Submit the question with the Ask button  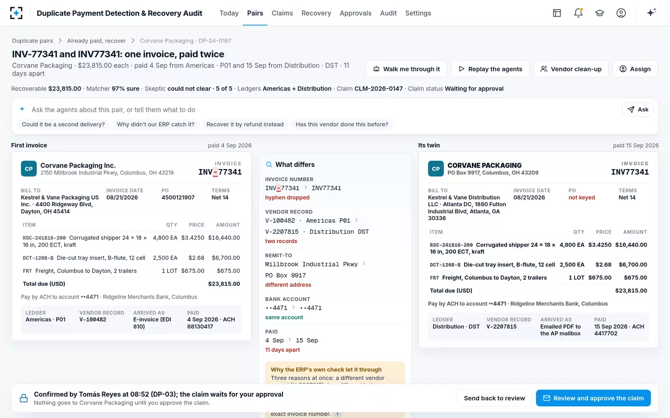pyautogui.click(x=638, y=110)
